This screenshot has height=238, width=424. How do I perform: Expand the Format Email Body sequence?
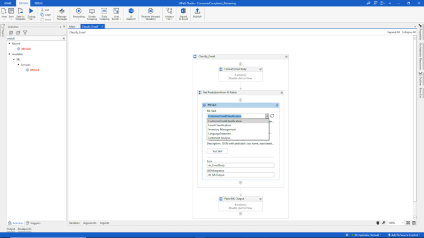(x=261, y=69)
